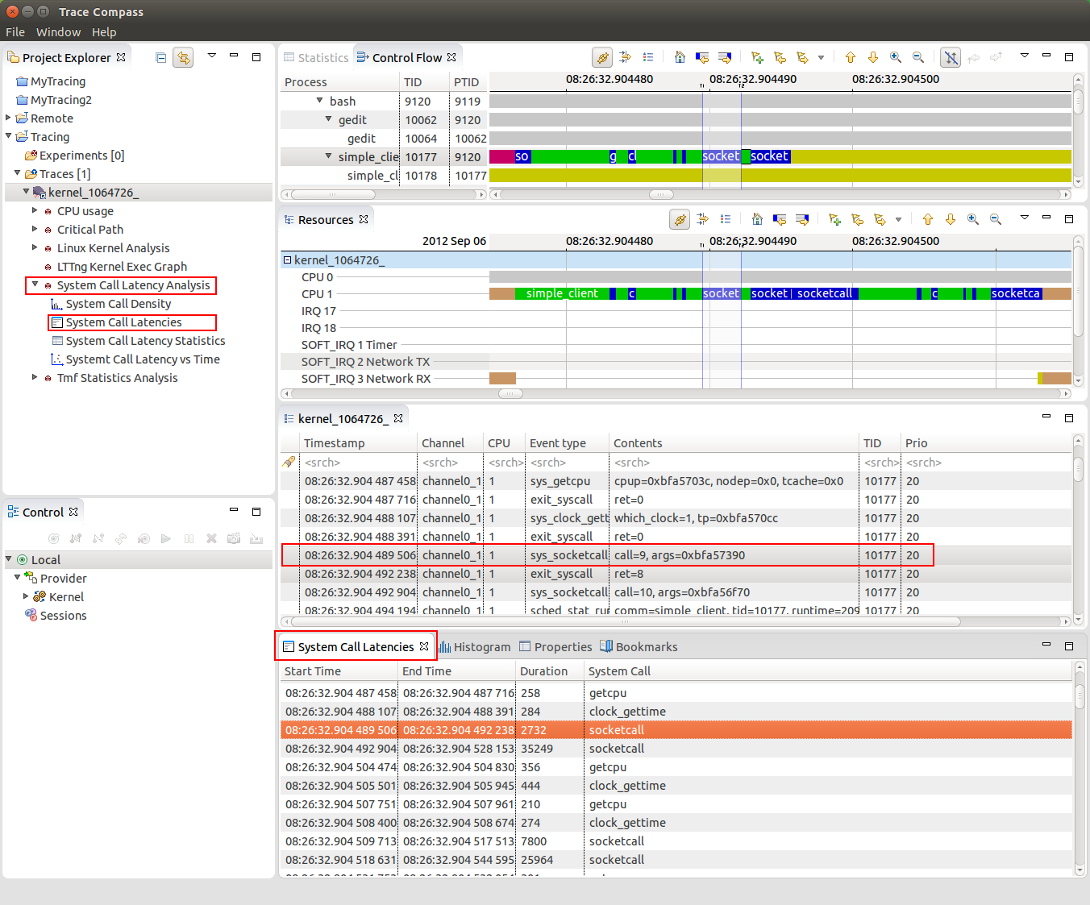The width and height of the screenshot is (1090, 905).
Task: Collapse the bash process in Control Flow
Action: 319,101
